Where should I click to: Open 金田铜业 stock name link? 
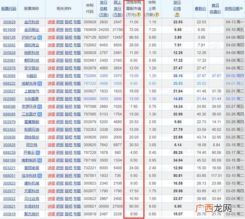pos(32,30)
